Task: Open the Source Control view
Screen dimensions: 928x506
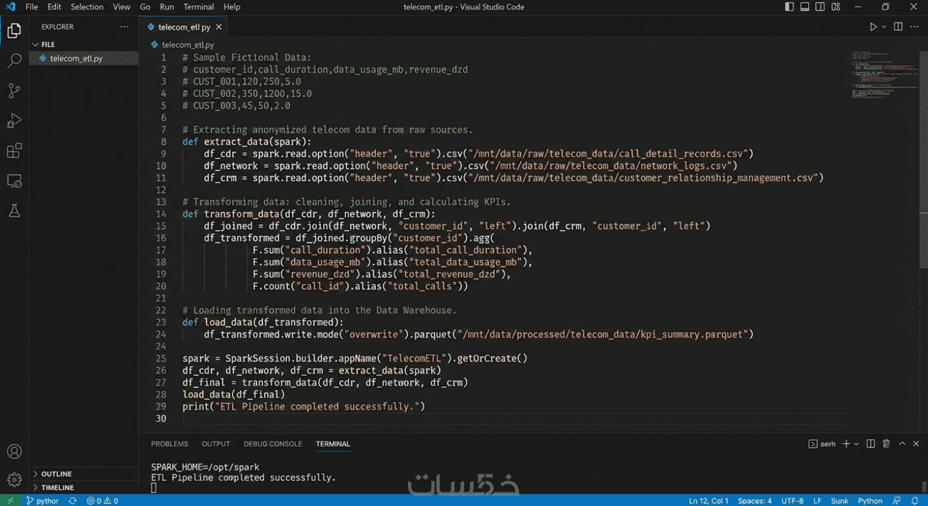Action: point(14,91)
